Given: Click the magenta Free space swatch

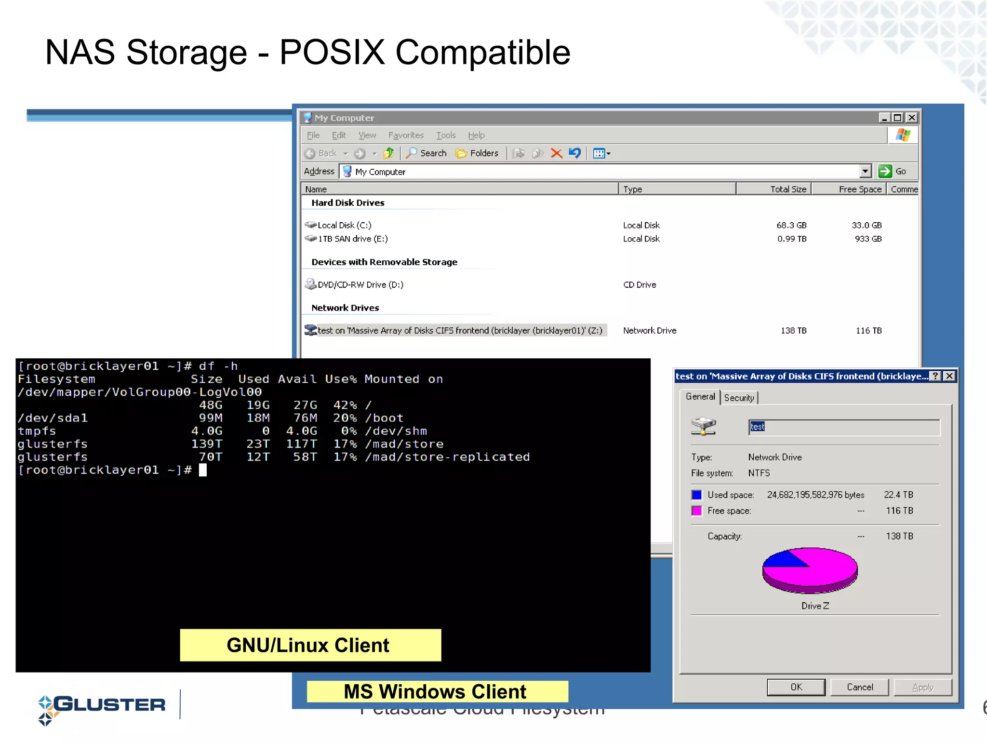Looking at the screenshot, I should click(697, 511).
